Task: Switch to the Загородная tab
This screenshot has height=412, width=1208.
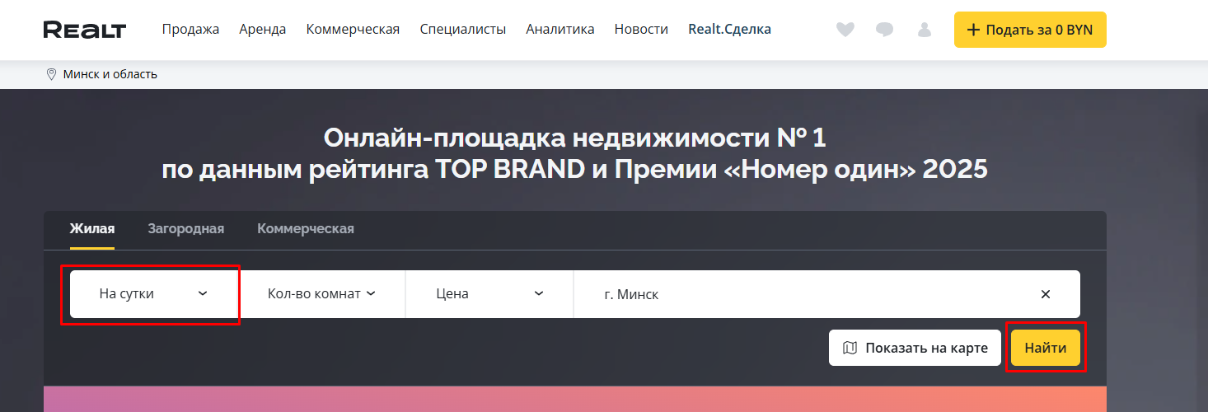Action: [185, 229]
